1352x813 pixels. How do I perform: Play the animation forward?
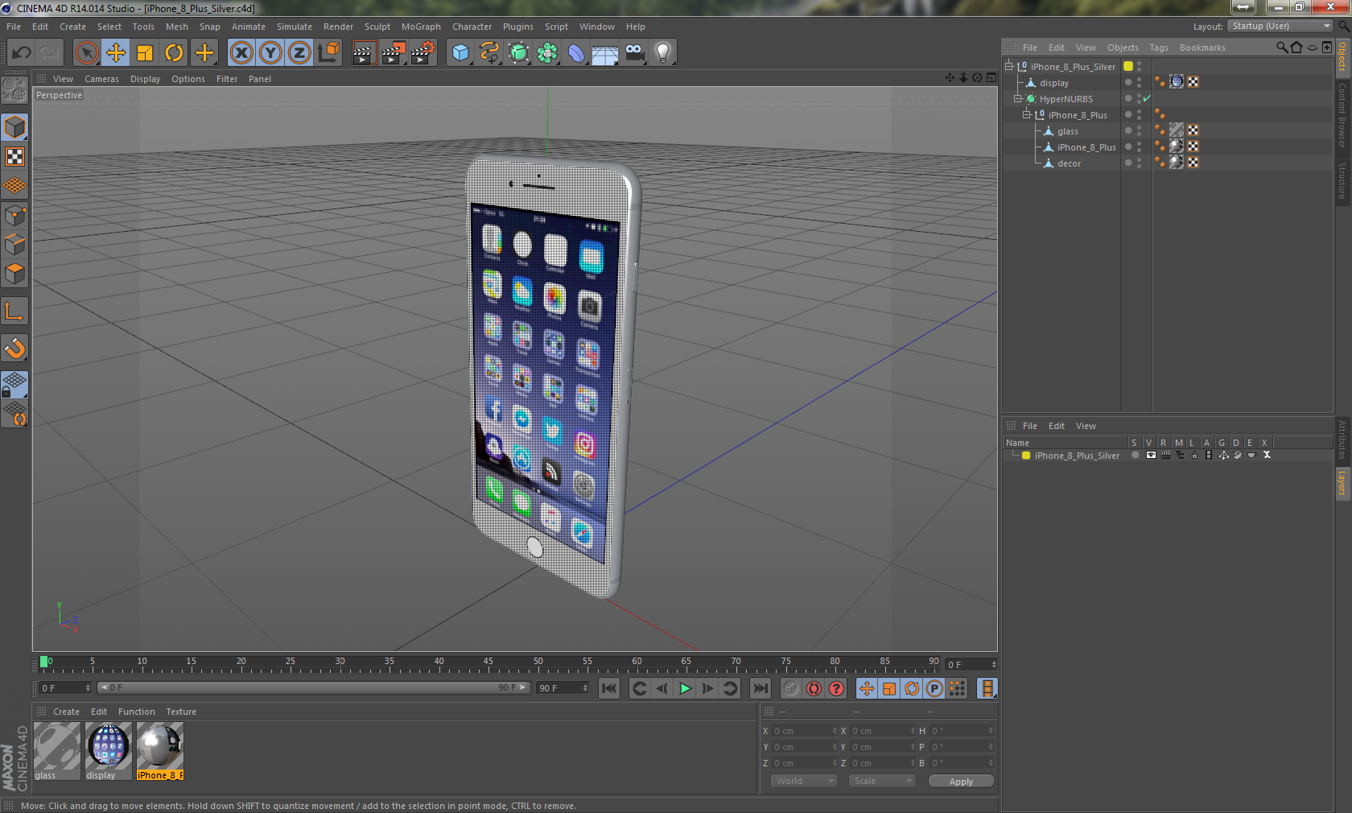pos(685,688)
